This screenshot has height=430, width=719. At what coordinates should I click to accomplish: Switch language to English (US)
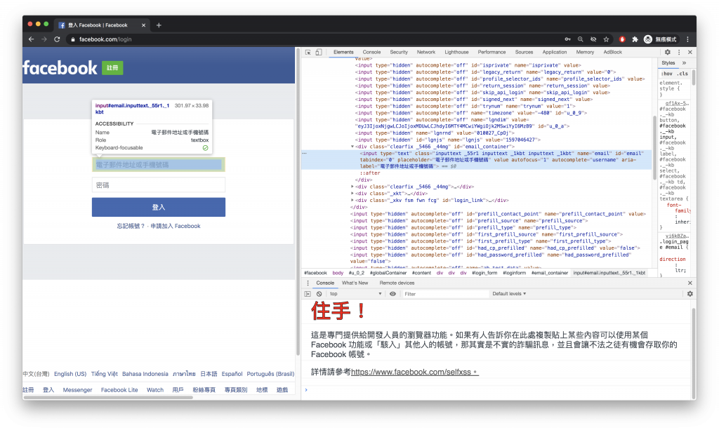tap(70, 374)
